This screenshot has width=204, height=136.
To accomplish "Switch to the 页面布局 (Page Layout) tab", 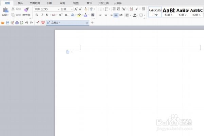I will (x=35, y=3).
